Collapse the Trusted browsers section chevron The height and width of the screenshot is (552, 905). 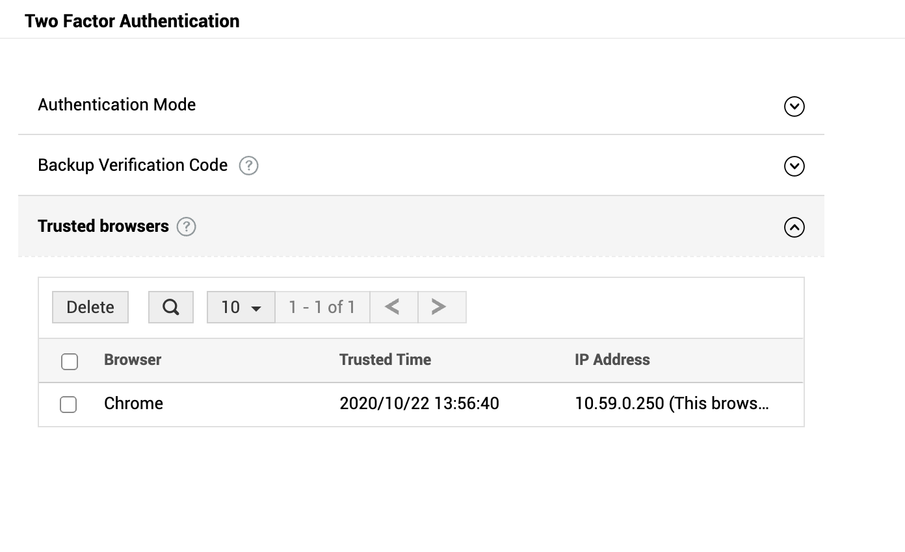pos(794,227)
